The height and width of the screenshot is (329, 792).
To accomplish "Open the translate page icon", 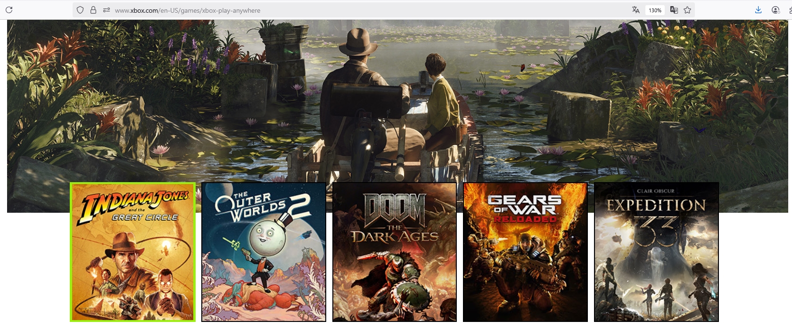I will click(x=635, y=10).
